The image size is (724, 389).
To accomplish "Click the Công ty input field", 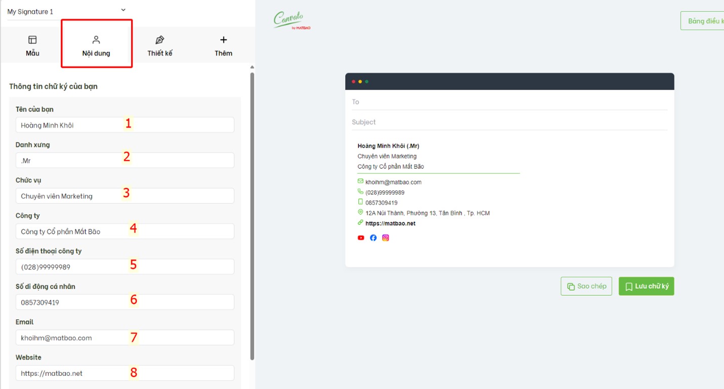I will [x=125, y=231].
